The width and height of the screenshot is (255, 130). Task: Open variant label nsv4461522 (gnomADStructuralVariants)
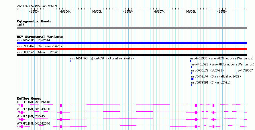point(223,64)
